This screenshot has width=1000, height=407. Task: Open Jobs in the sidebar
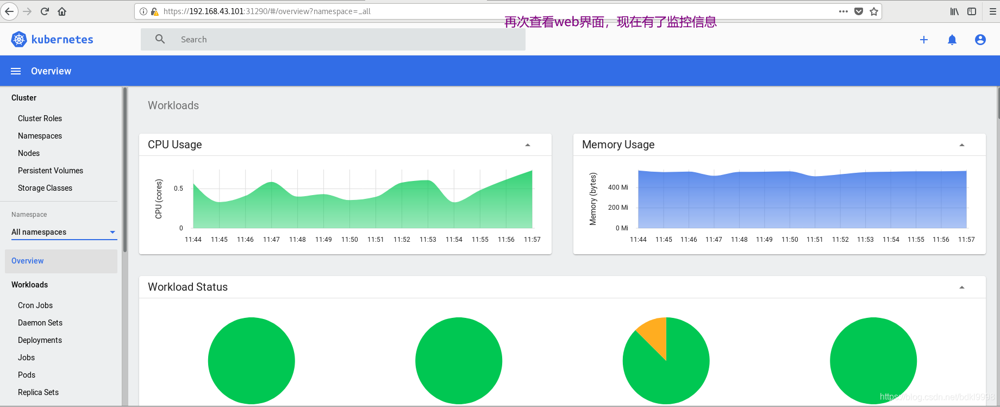[26, 358]
